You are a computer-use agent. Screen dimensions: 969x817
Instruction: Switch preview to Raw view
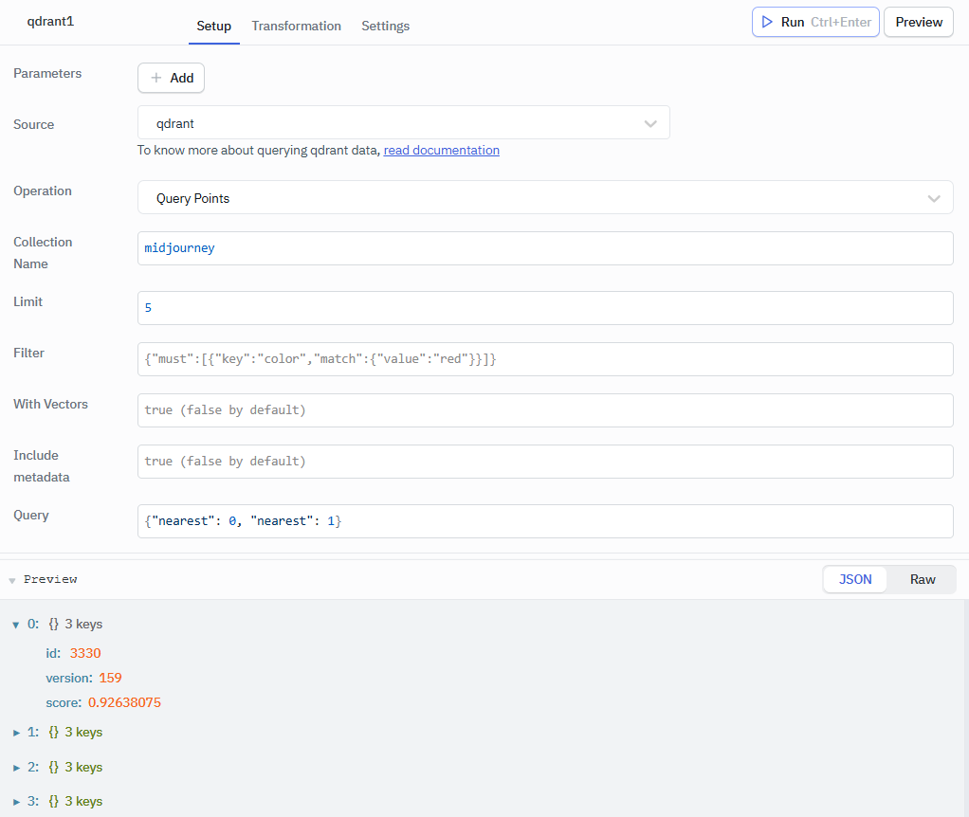[922, 579]
